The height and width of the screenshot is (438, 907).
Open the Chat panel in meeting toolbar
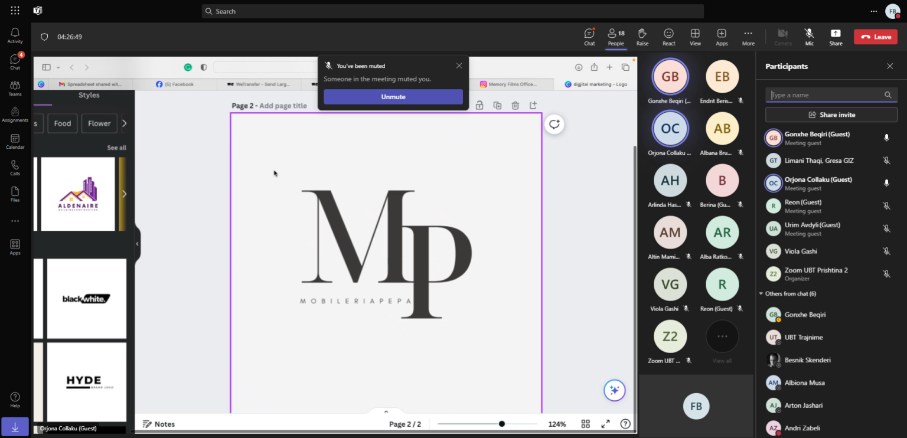pos(589,36)
